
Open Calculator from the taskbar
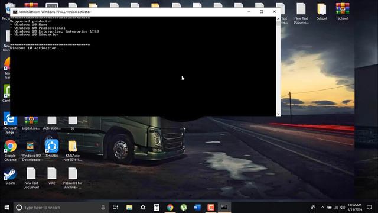click(157, 207)
